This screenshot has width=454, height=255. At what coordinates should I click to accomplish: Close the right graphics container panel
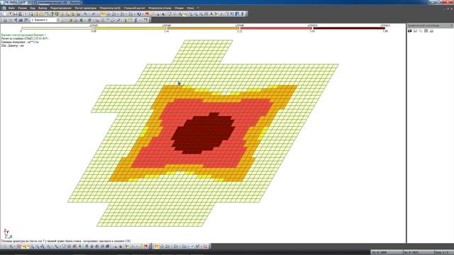451,25
